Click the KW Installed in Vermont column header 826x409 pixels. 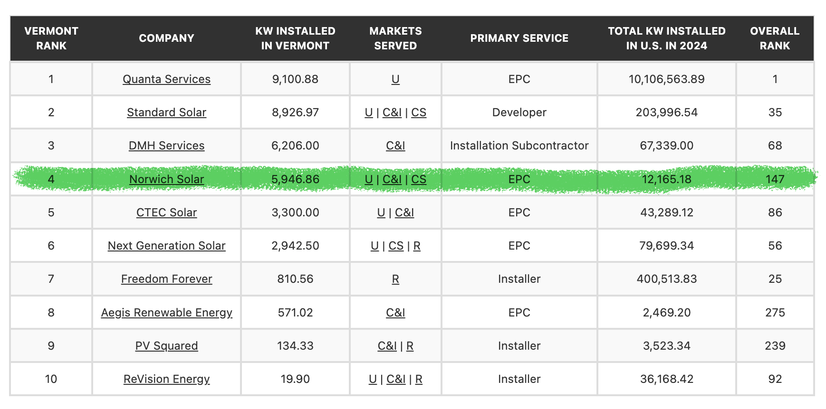click(x=295, y=38)
